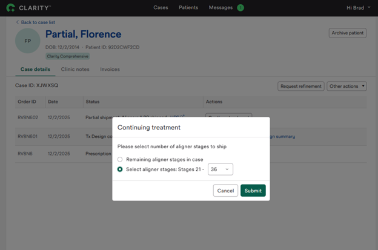Image resolution: width=378 pixels, height=250 pixels.
Task: Click the green Messages notification badge
Action: pyautogui.click(x=240, y=8)
